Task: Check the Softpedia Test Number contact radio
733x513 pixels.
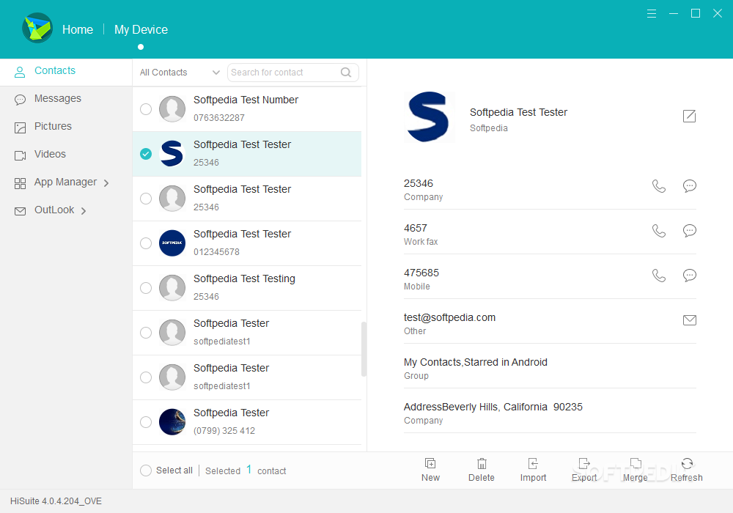Action: [x=146, y=109]
